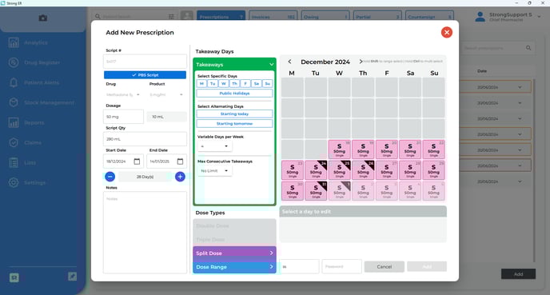Collapse the green Takeaways panel

point(272,65)
